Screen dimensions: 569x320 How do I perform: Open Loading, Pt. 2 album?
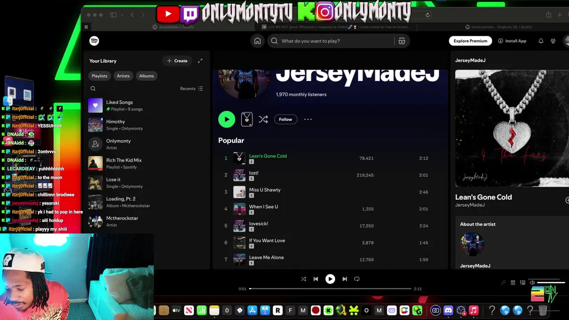[x=145, y=202]
